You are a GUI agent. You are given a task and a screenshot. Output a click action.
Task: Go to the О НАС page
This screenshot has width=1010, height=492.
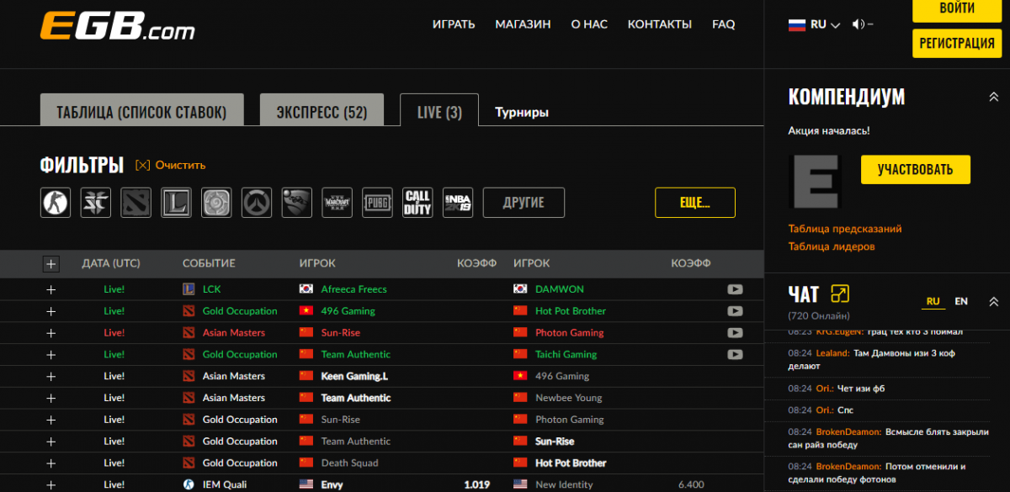point(589,24)
